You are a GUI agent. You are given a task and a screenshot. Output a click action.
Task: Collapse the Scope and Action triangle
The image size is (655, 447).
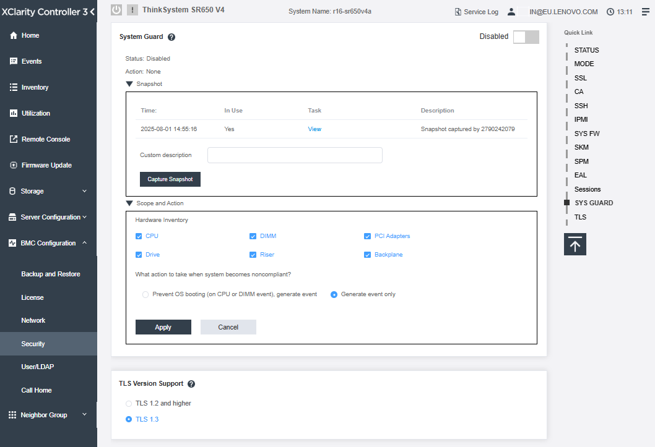pos(129,203)
